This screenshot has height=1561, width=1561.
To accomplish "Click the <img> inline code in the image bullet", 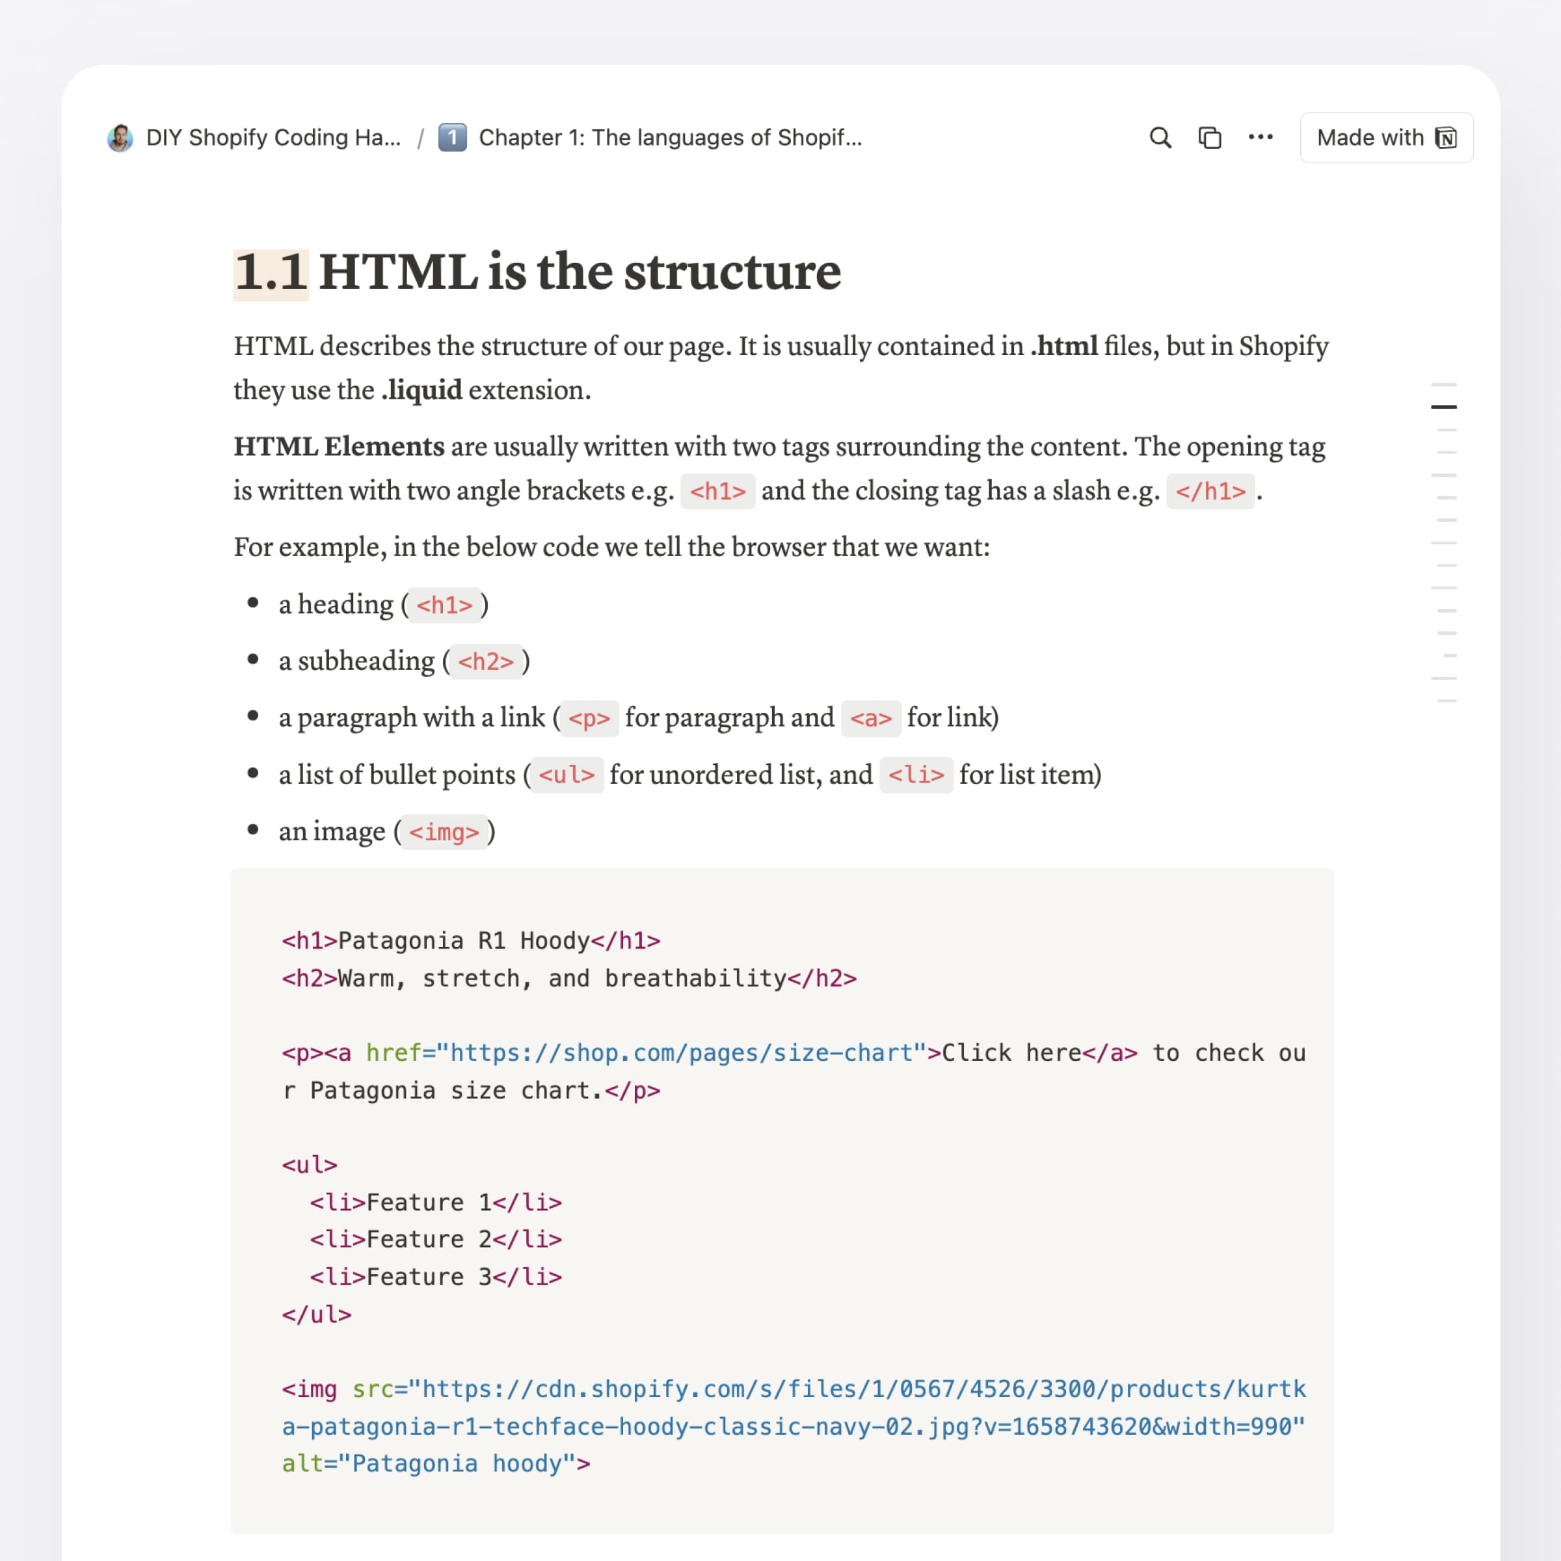I will (x=444, y=833).
